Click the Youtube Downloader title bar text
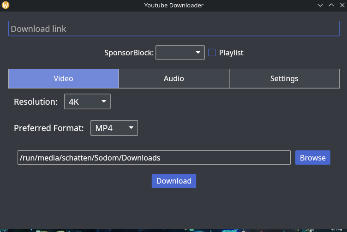347x232 pixels. (173, 6)
